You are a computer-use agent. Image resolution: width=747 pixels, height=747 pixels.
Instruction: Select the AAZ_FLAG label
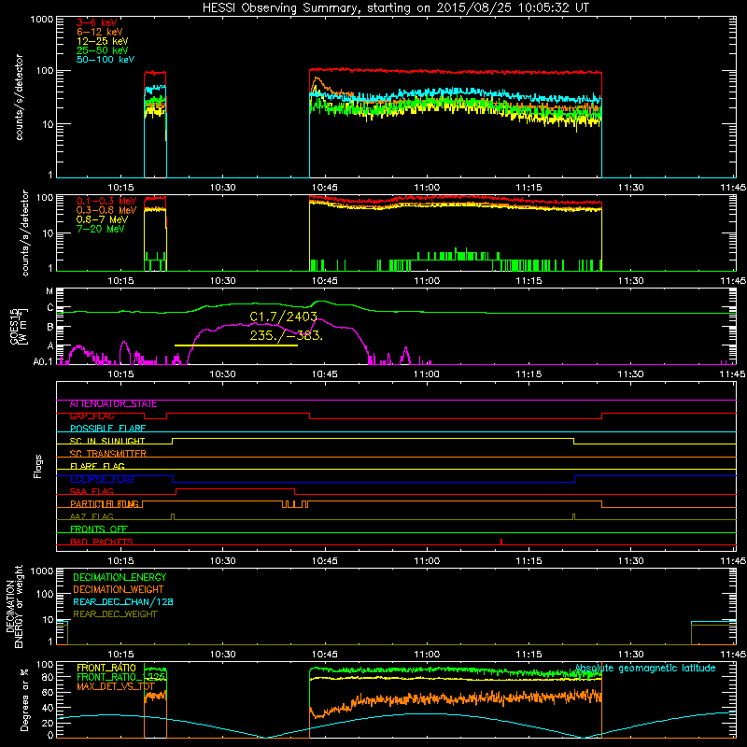point(92,517)
